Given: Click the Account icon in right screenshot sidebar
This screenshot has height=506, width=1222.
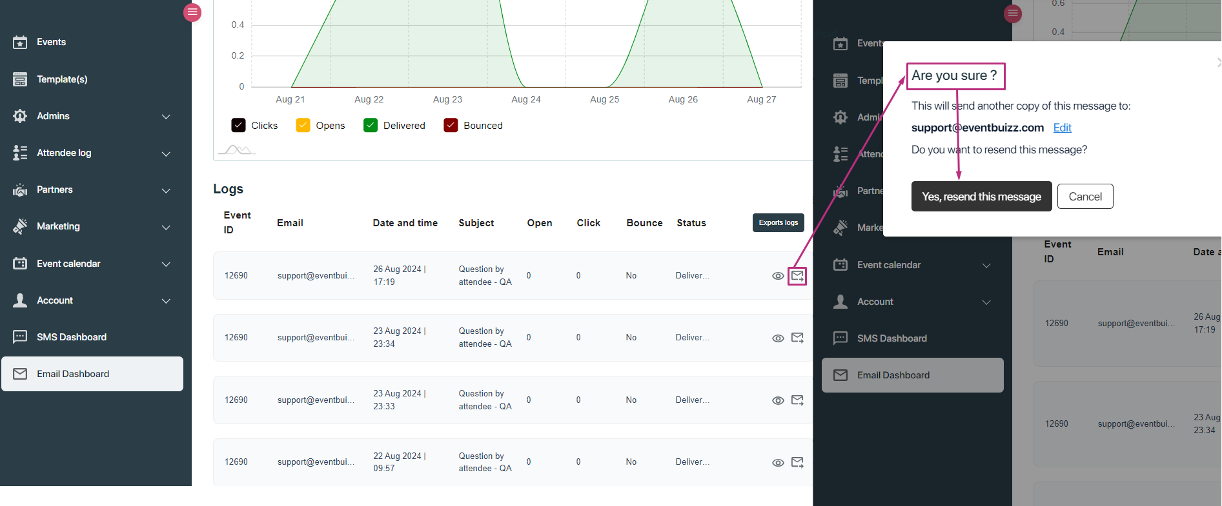Looking at the screenshot, I should (x=840, y=302).
